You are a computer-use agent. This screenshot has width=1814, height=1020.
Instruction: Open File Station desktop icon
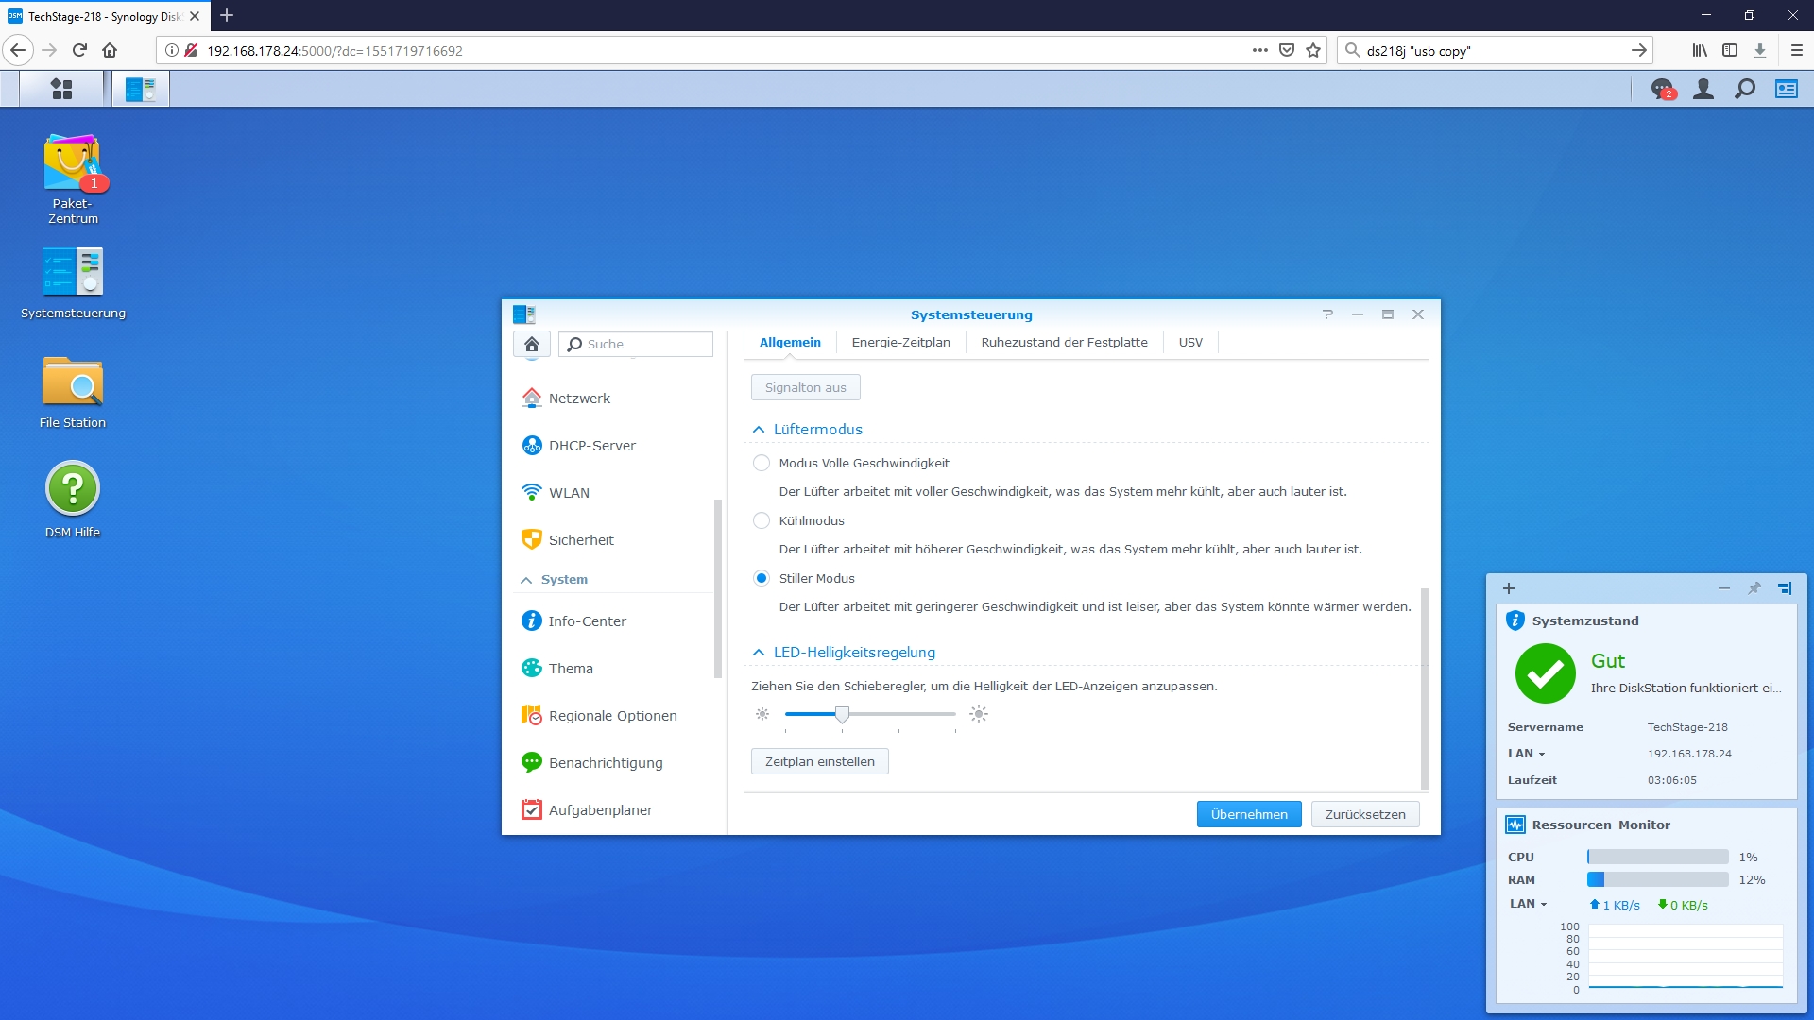[x=73, y=382]
